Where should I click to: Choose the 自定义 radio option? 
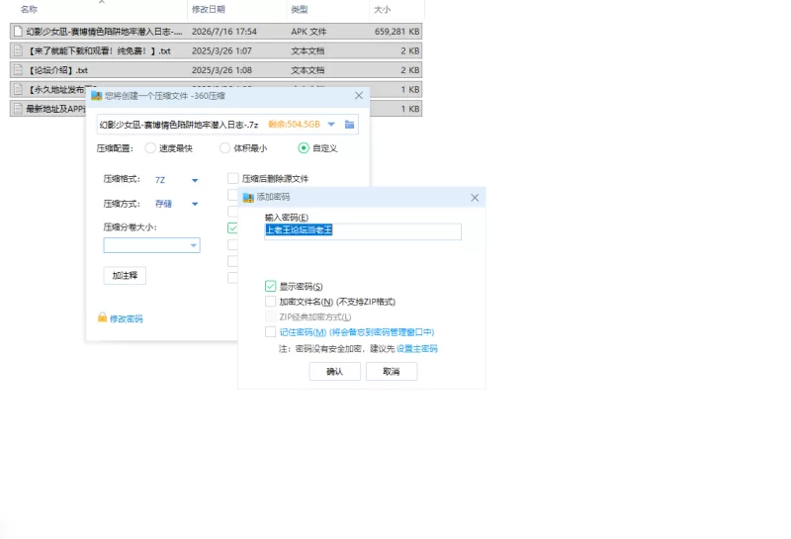pyautogui.click(x=304, y=148)
